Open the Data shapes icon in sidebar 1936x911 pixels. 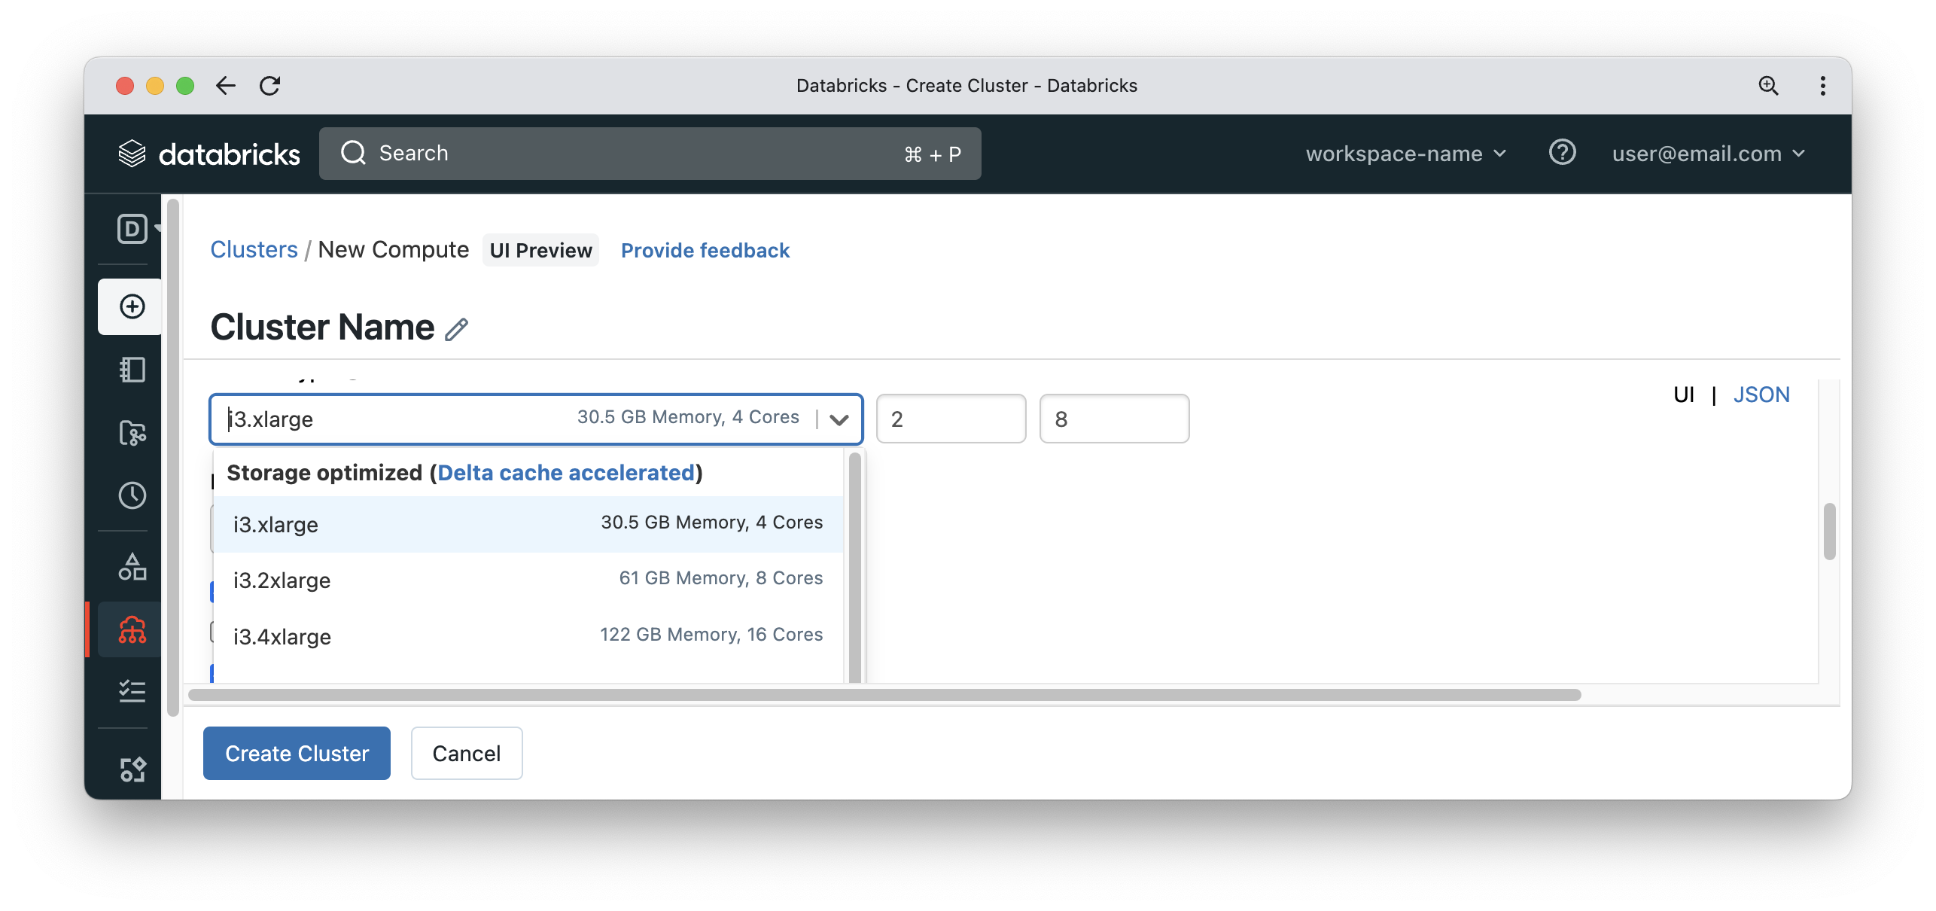(132, 567)
